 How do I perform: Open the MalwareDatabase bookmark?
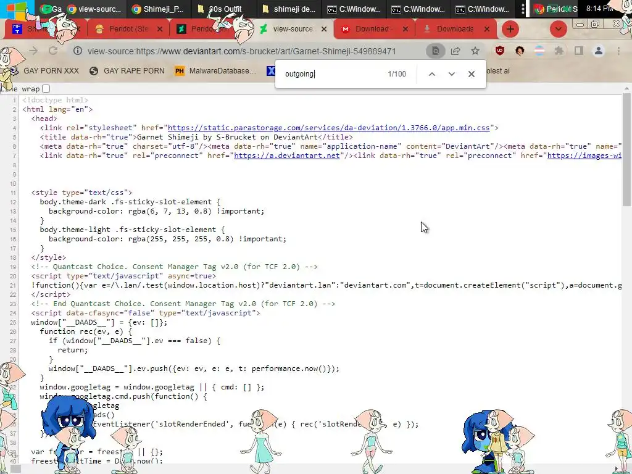pyautogui.click(x=215, y=71)
